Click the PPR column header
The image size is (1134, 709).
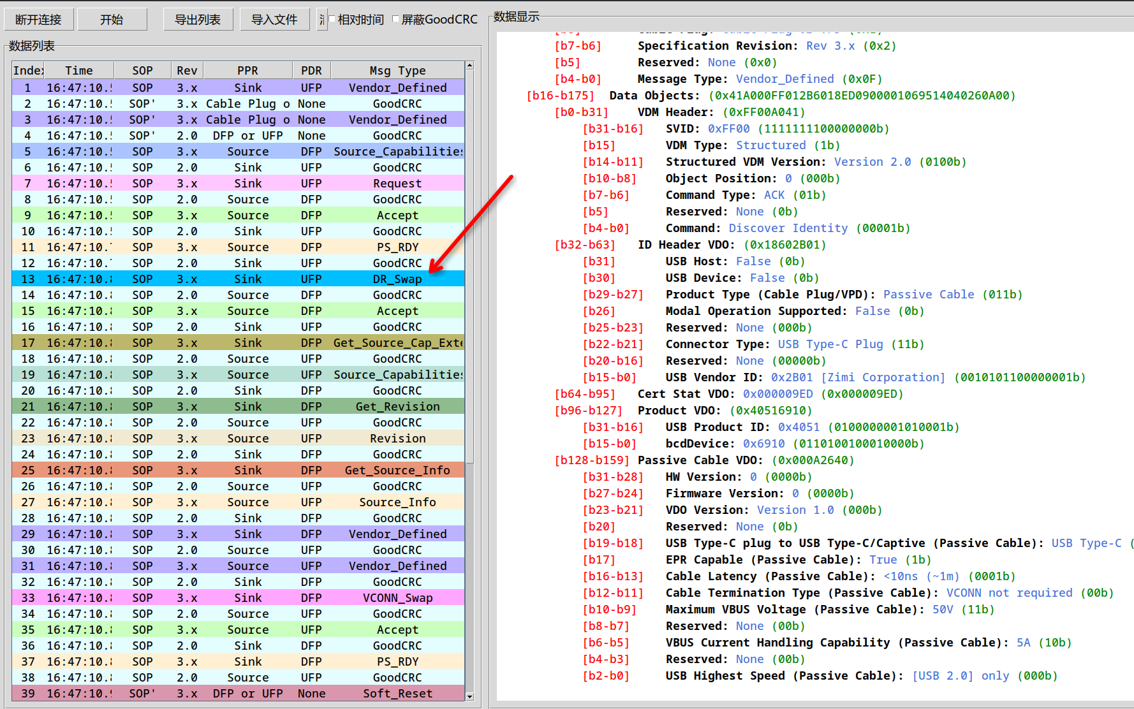[x=247, y=70]
